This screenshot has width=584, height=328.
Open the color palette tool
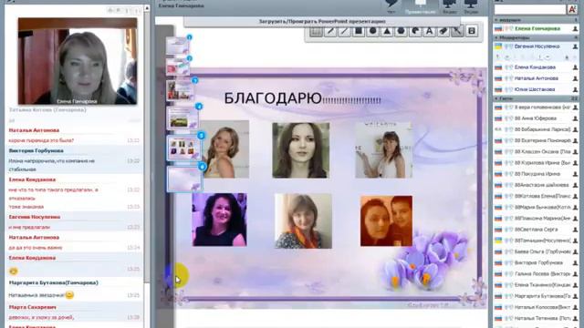(415, 31)
